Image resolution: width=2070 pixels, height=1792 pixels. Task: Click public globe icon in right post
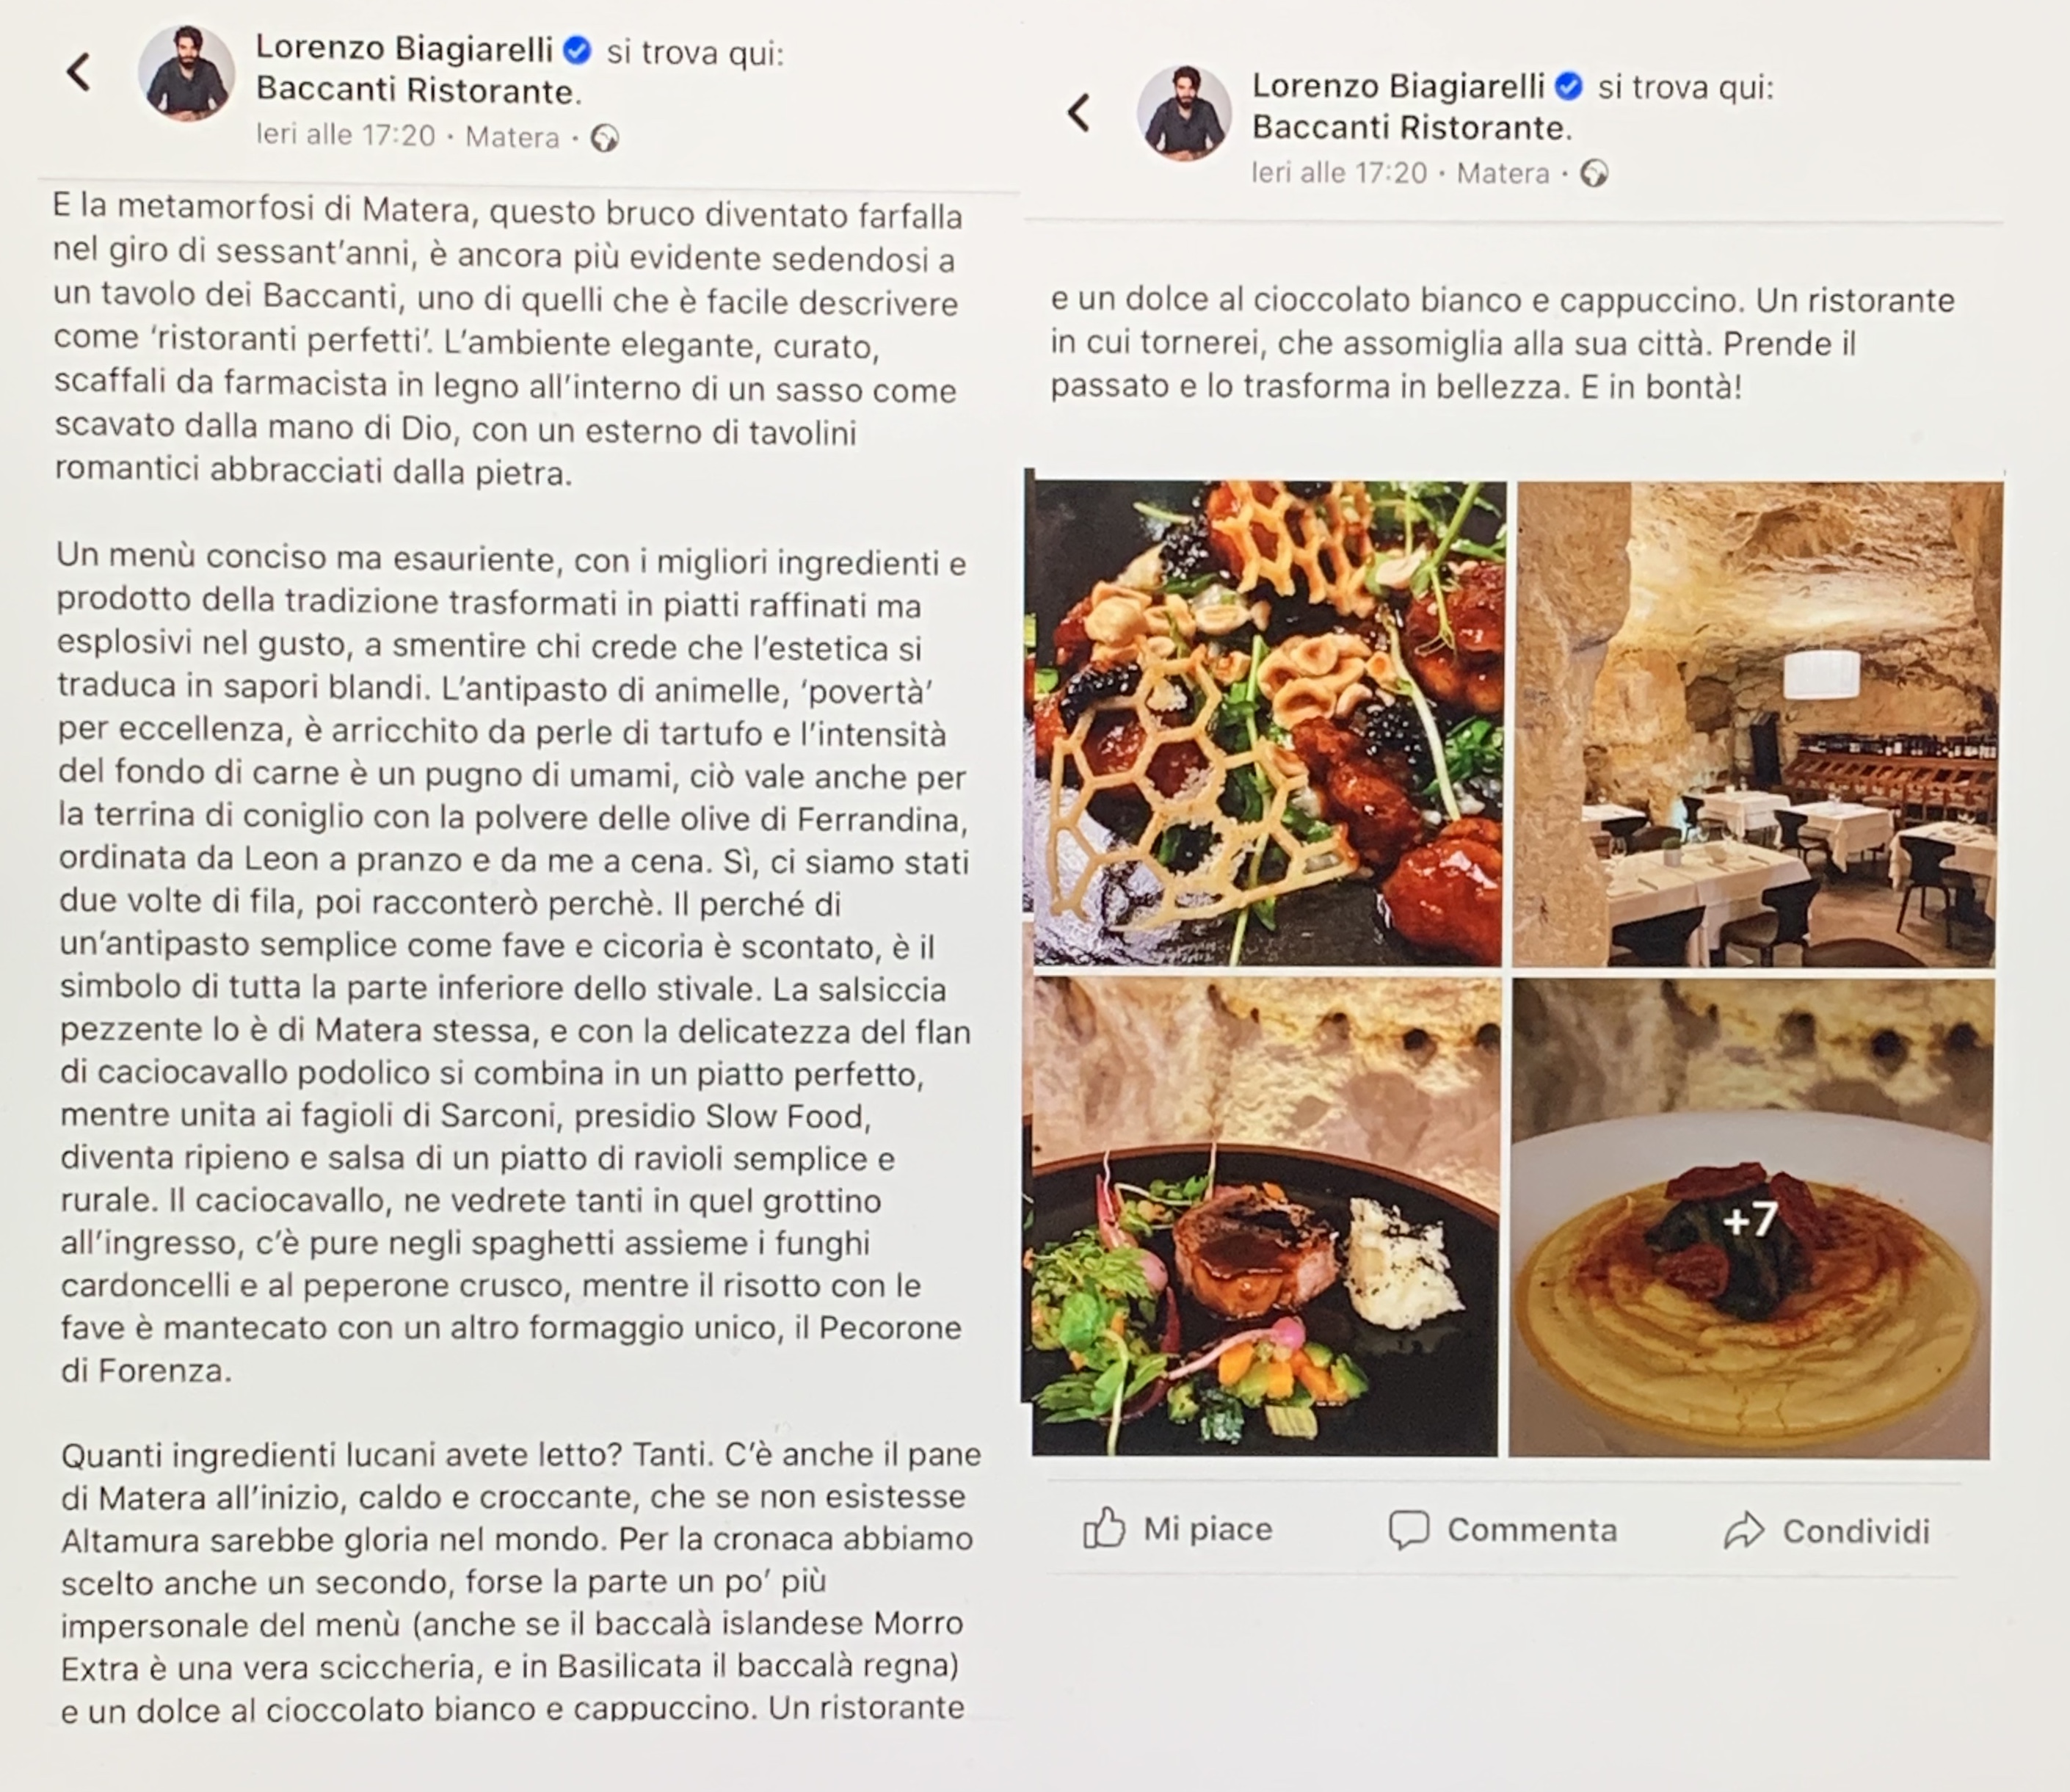(x=1594, y=174)
